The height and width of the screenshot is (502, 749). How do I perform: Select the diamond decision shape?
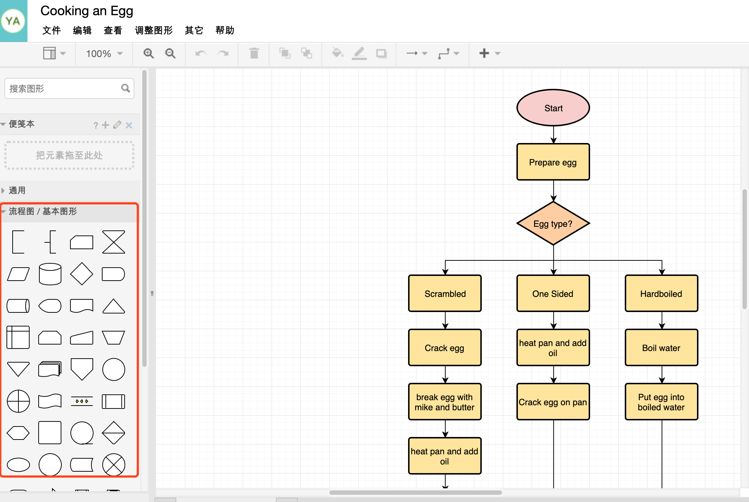pyautogui.click(x=82, y=274)
